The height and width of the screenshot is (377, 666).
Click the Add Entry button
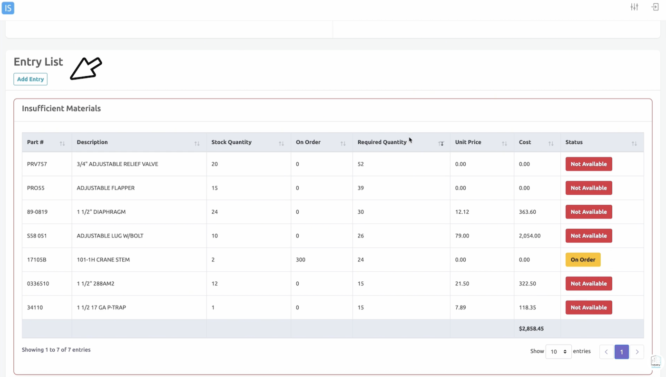[30, 79]
